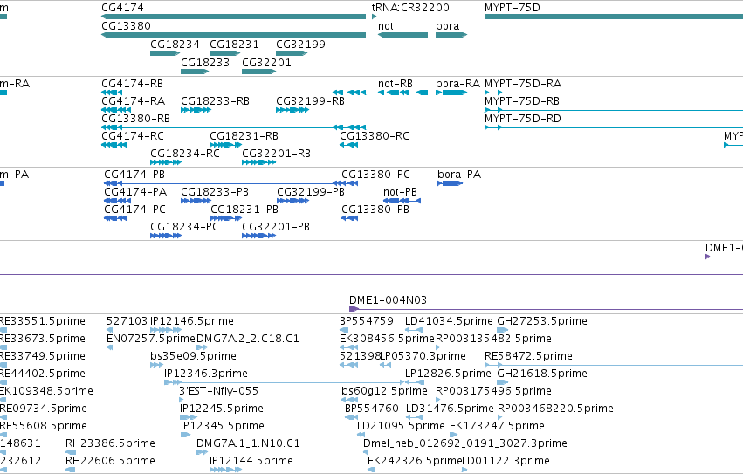Screen dimensions: 743x474
Task: Select CG32201 gene label
Action: pos(266,63)
